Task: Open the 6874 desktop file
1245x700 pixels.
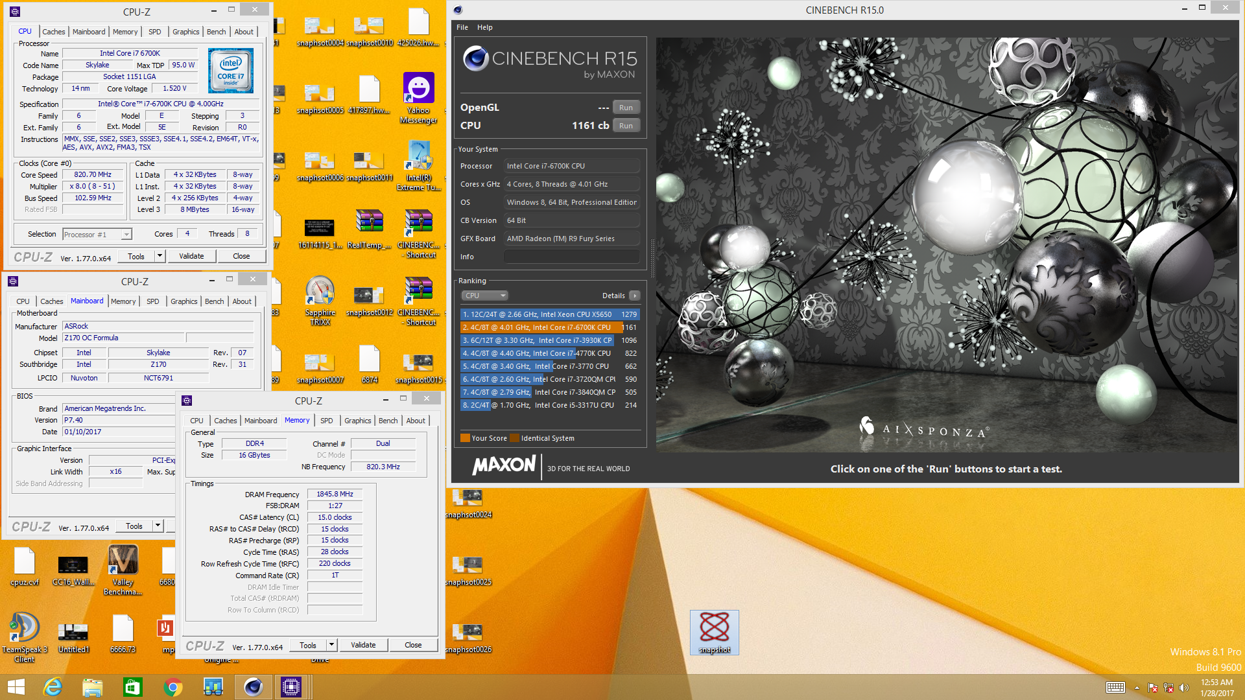Action: (369, 364)
